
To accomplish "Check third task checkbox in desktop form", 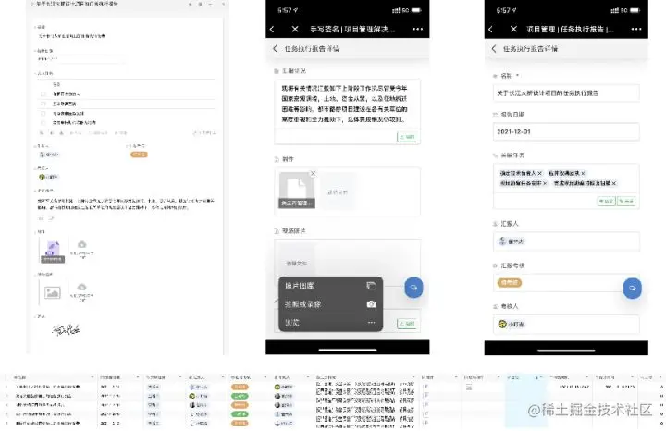I will point(43,114).
